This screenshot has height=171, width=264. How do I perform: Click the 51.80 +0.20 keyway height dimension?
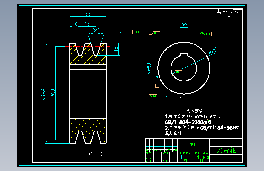point(149,68)
